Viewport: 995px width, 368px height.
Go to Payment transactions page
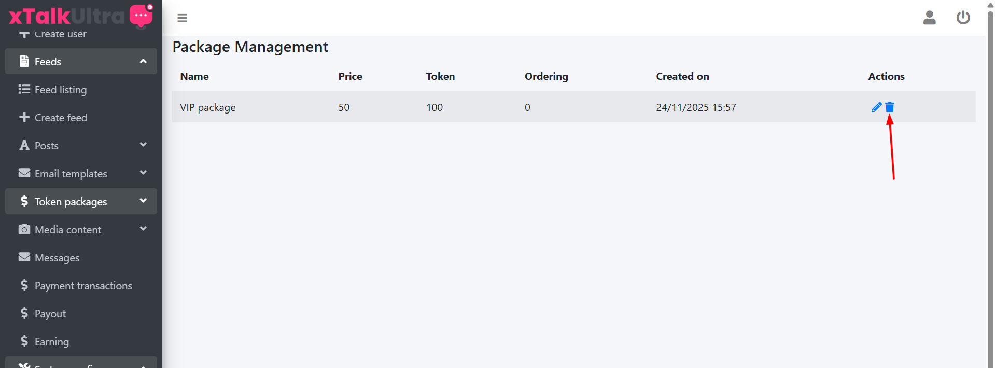click(x=83, y=286)
